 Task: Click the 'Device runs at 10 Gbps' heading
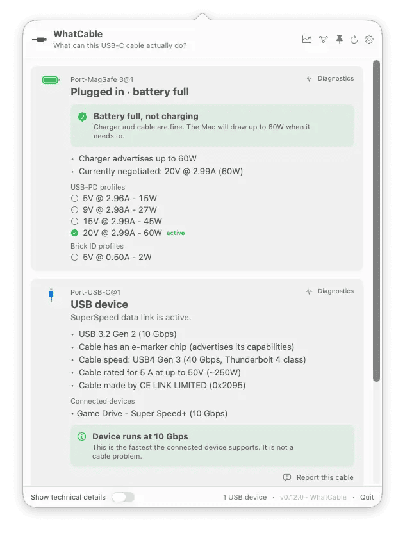pyautogui.click(x=140, y=436)
